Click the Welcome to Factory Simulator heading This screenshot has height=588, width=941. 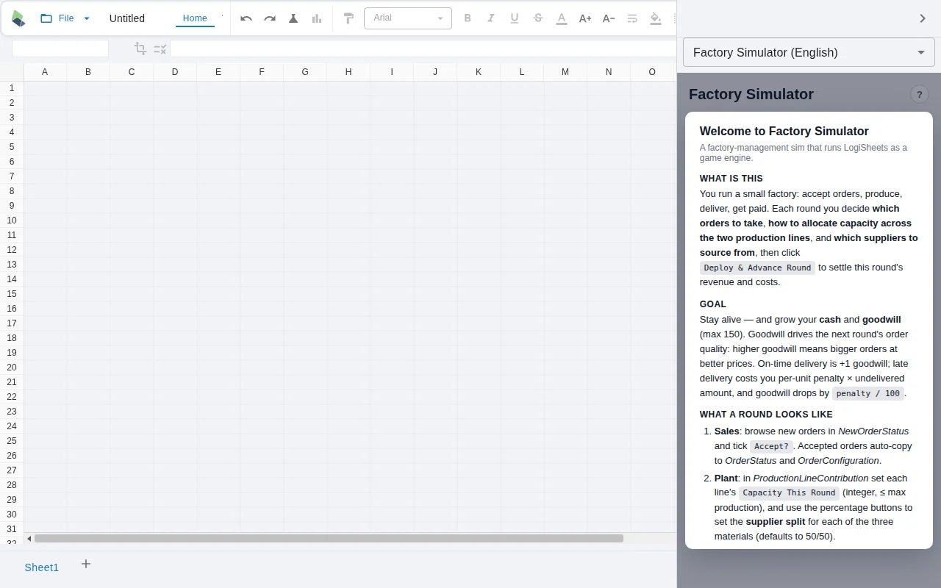click(x=784, y=131)
